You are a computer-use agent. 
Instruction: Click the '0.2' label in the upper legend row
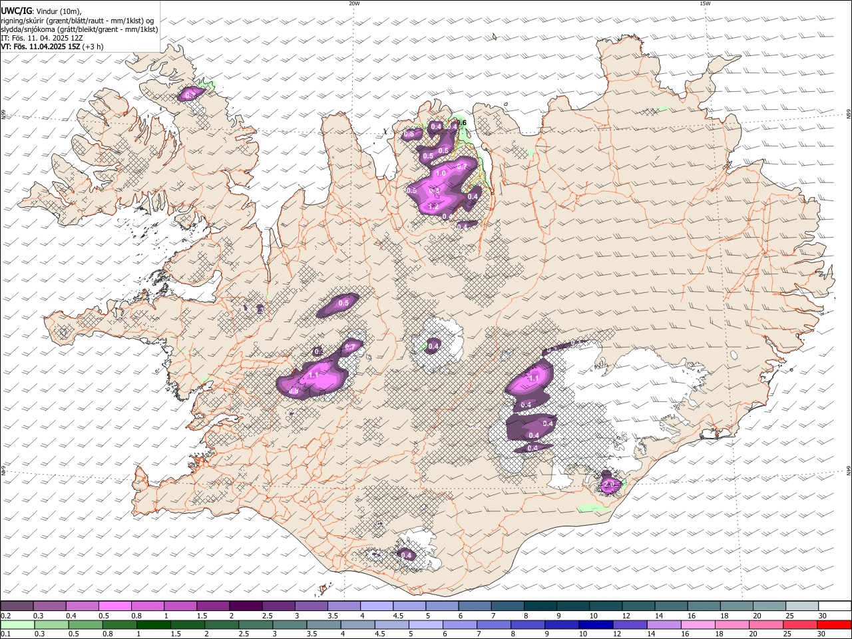[5, 616]
